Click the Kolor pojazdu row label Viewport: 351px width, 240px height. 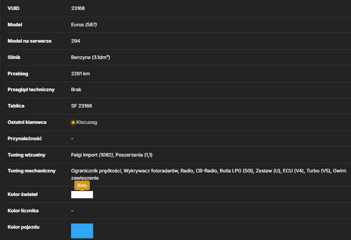(24, 227)
